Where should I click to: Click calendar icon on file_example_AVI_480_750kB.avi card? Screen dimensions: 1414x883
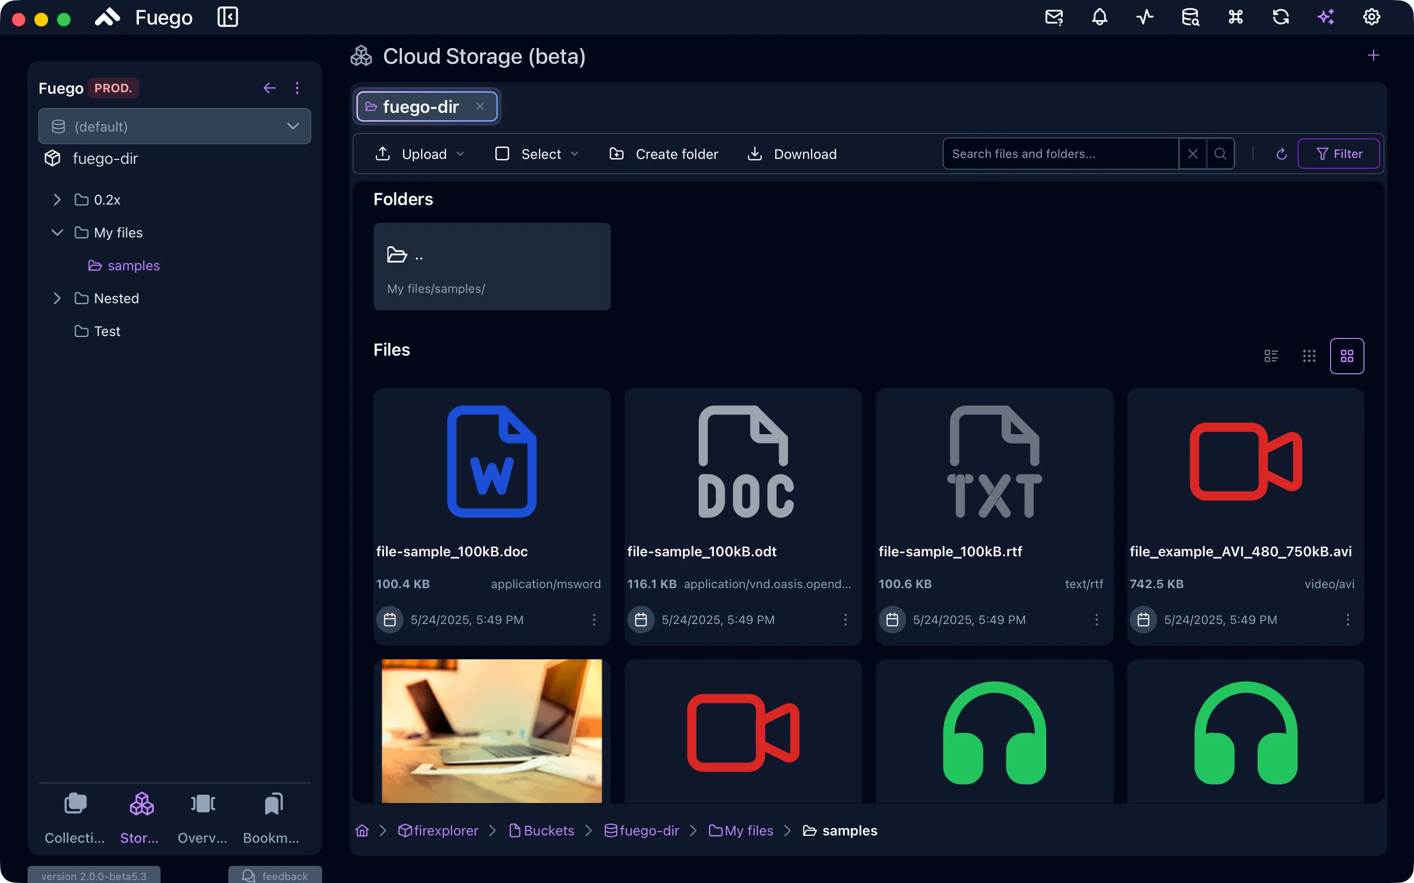pos(1143,620)
